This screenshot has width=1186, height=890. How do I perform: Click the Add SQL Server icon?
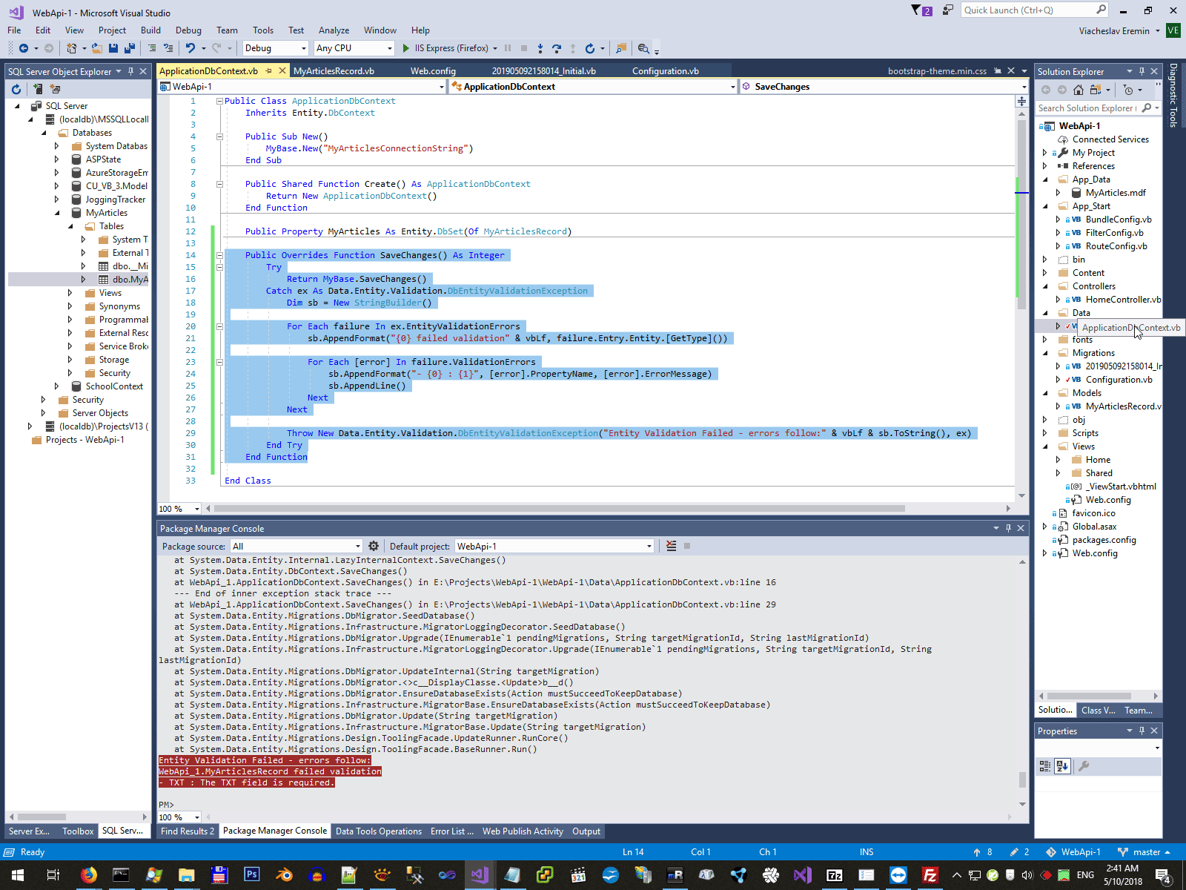click(x=37, y=89)
